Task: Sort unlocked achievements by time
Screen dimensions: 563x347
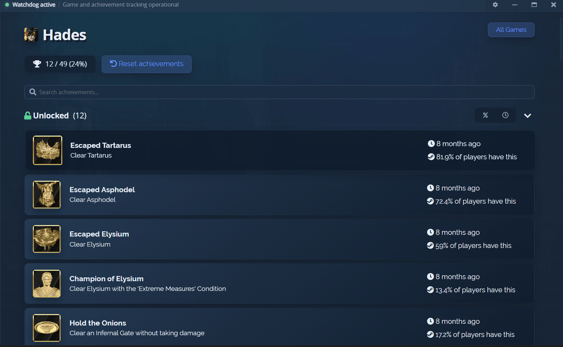Action: pos(505,115)
